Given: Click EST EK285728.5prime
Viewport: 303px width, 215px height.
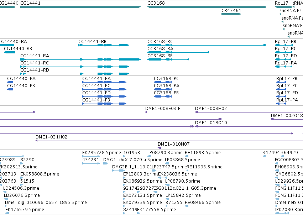Looking at the screenshot, I should click(x=91, y=156).
